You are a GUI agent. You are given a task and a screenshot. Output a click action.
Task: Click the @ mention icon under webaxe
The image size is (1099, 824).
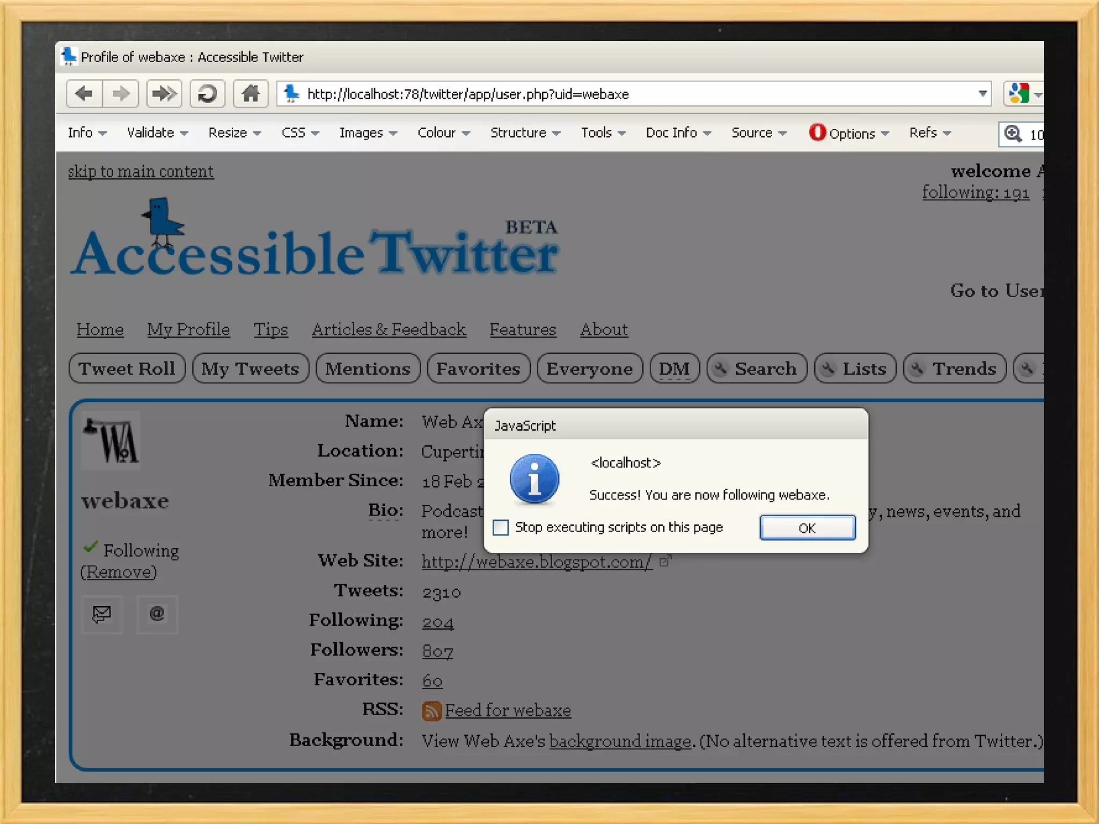pyautogui.click(x=157, y=614)
